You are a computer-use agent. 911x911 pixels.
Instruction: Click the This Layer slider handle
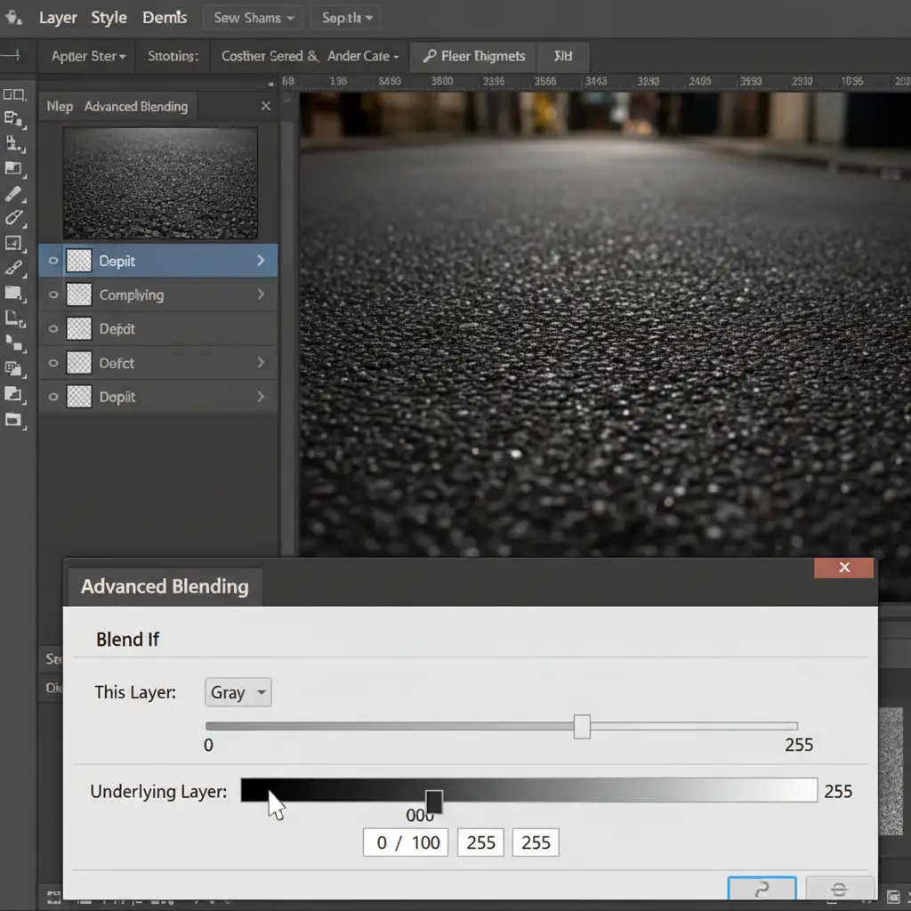(582, 726)
